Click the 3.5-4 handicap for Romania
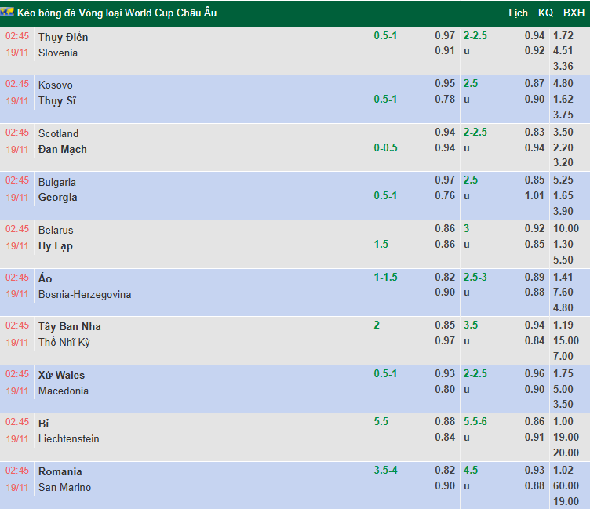This screenshot has height=509, width=590. (x=386, y=471)
